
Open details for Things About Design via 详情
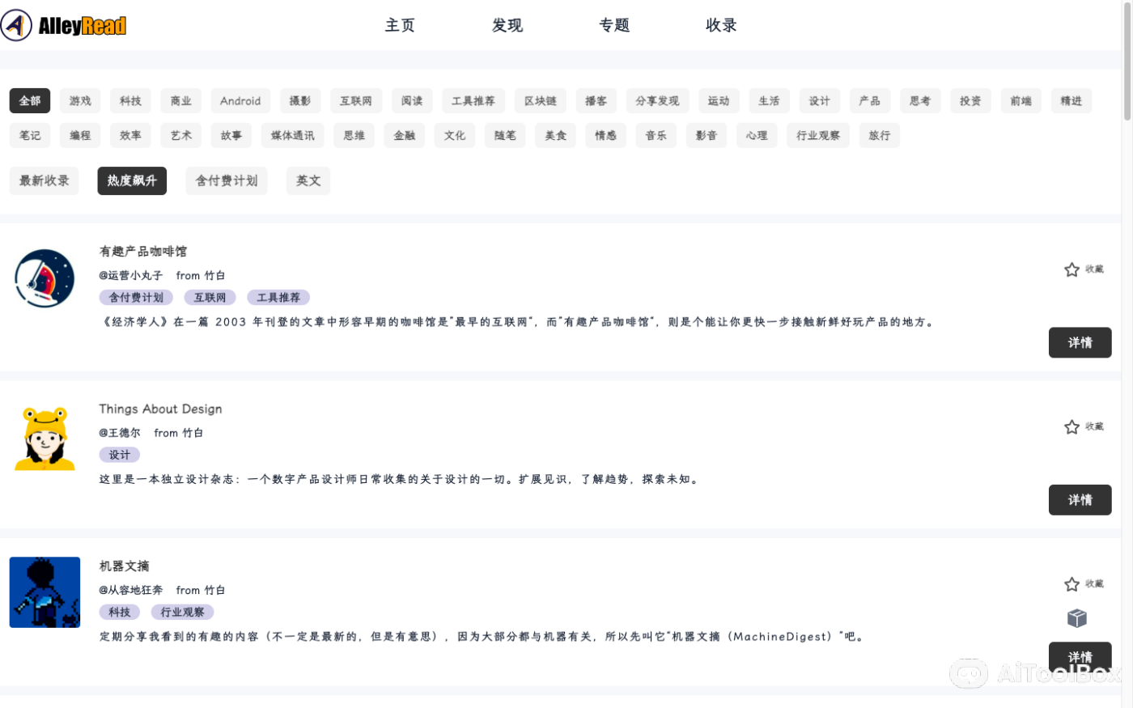(x=1080, y=499)
